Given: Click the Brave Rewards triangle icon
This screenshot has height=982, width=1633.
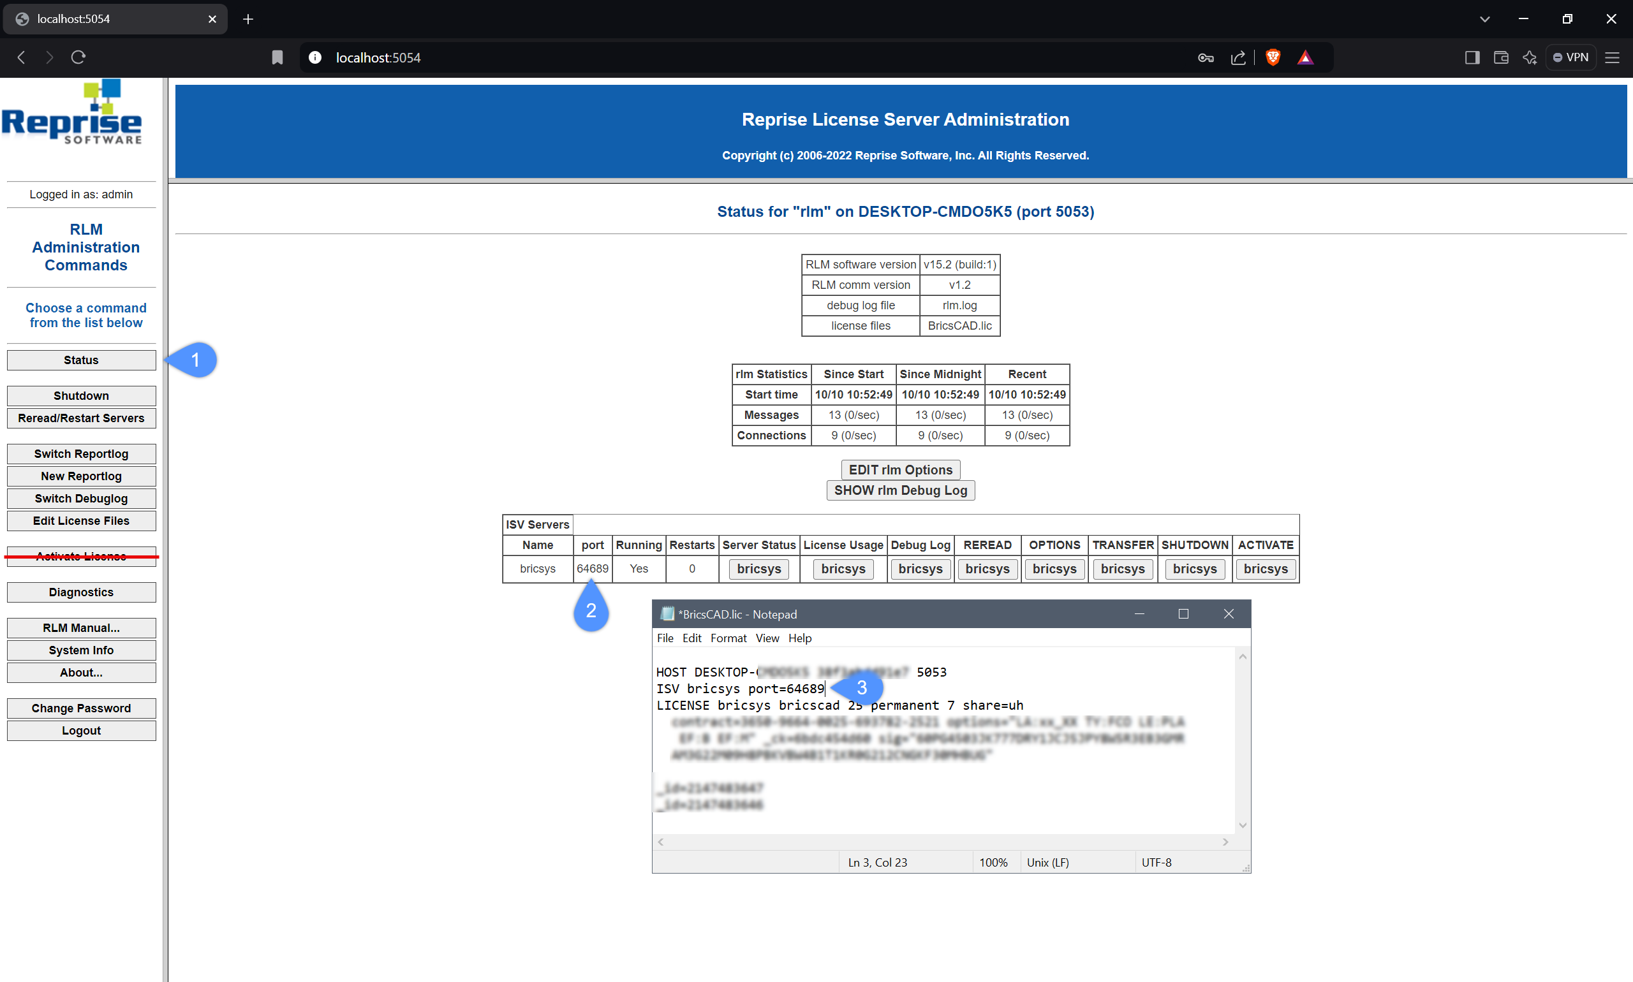Looking at the screenshot, I should pos(1304,57).
